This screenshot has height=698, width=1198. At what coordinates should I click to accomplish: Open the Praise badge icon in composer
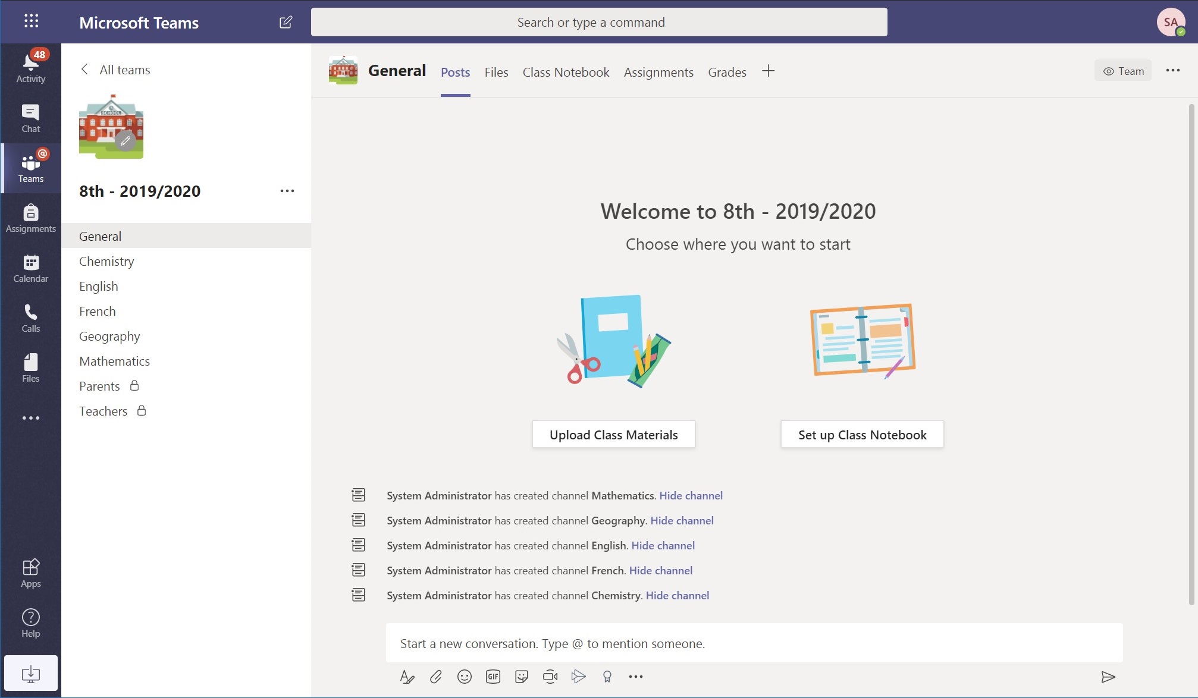(x=607, y=677)
